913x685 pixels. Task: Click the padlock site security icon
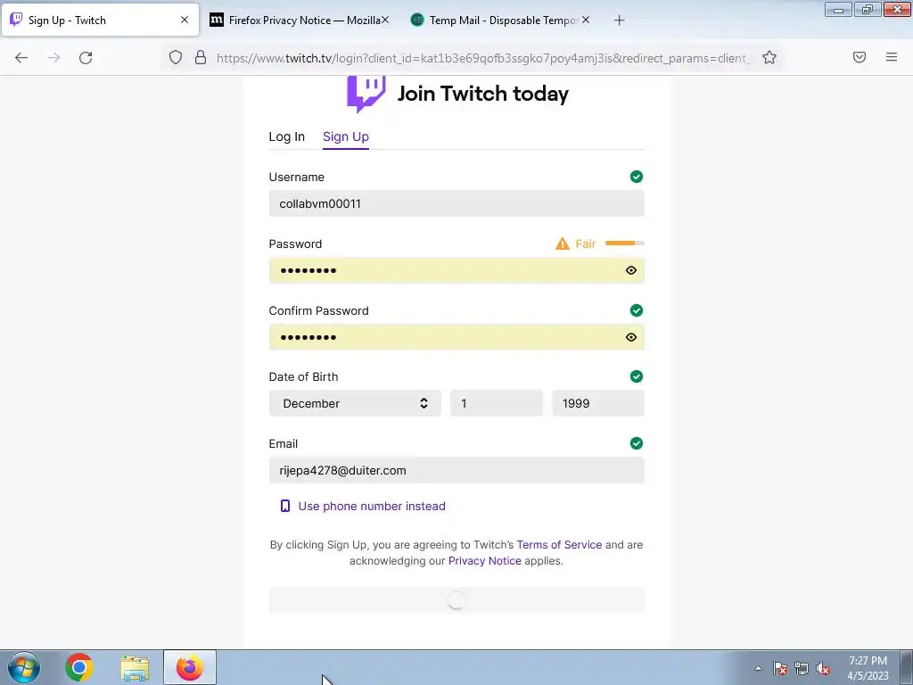click(x=201, y=57)
